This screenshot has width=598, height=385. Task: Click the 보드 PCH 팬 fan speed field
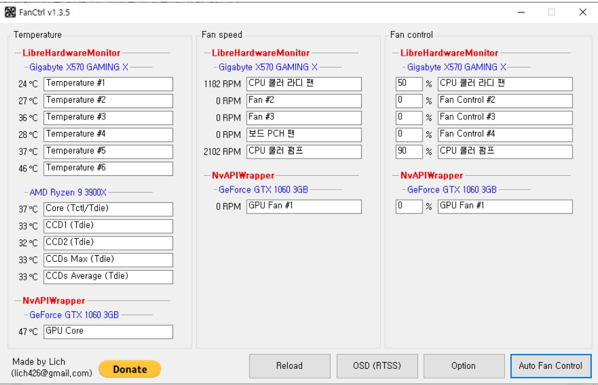coord(303,134)
